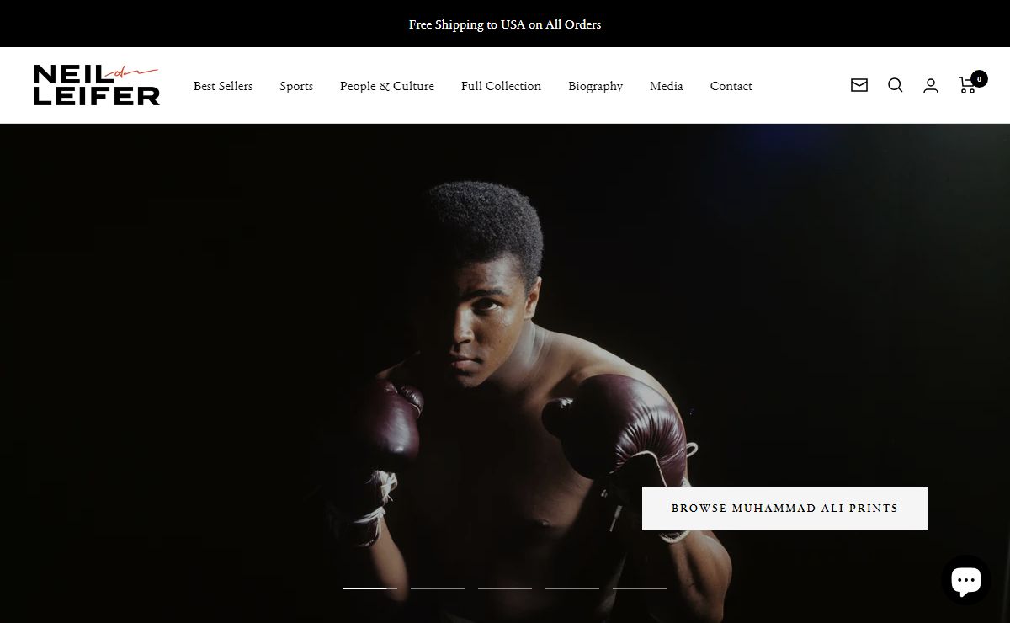Open the Media menu item
Screen dimensions: 1010x623
pyautogui.click(x=666, y=86)
